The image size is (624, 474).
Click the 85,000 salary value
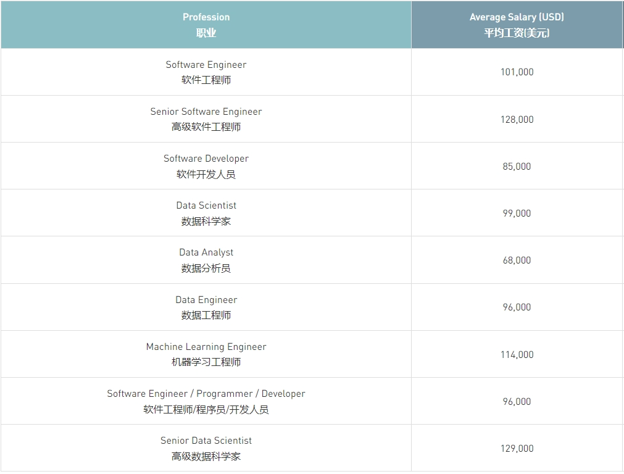pos(517,167)
